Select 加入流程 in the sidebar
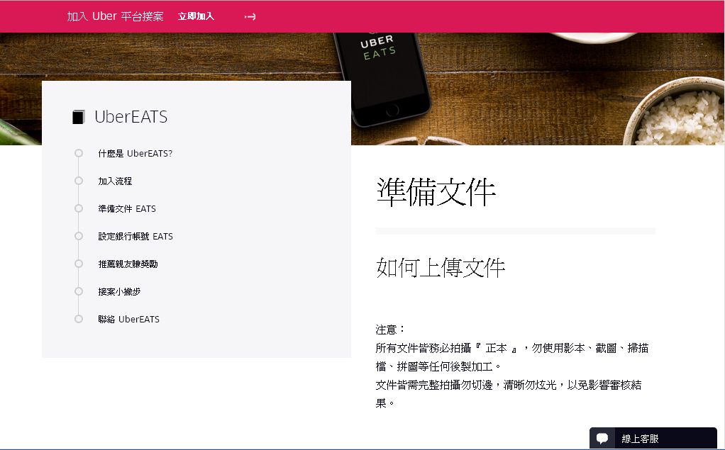Image resolution: width=725 pixels, height=450 pixels. click(x=115, y=181)
